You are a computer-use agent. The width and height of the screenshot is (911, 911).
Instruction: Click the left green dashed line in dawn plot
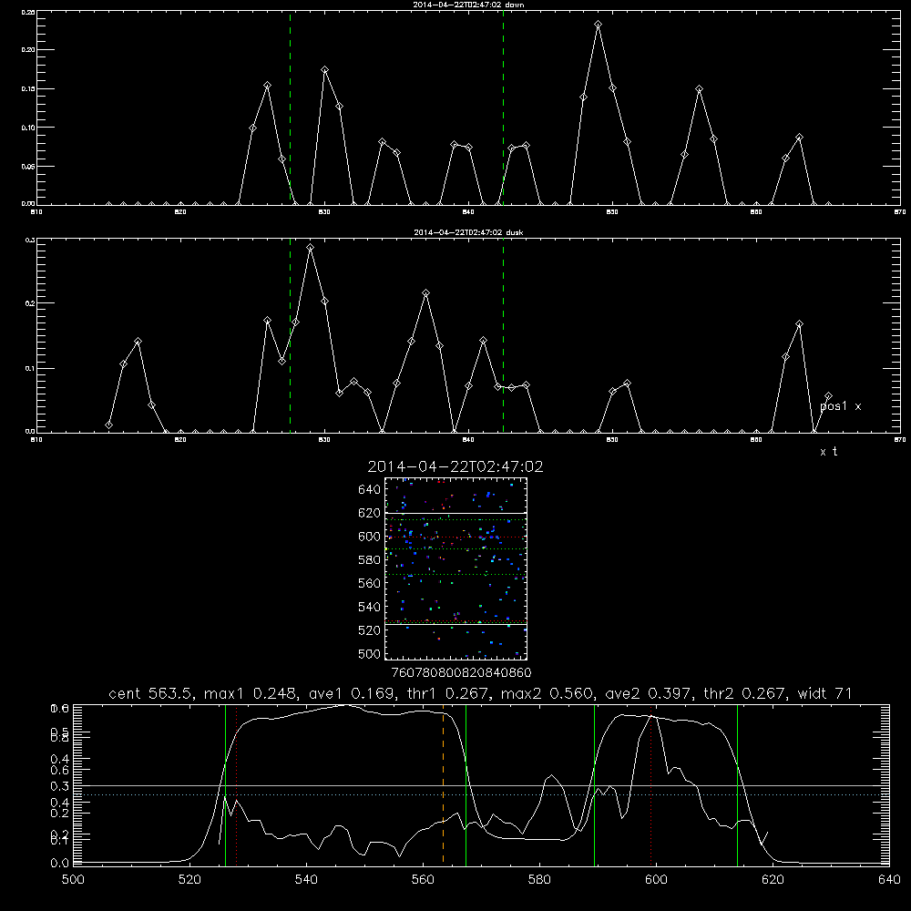[290, 107]
